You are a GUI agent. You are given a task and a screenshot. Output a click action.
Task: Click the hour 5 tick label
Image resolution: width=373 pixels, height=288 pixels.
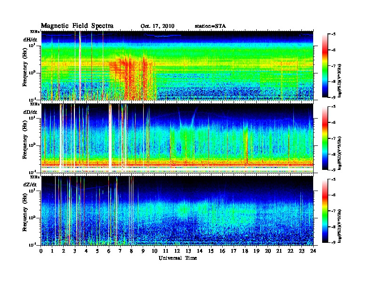(97, 251)
